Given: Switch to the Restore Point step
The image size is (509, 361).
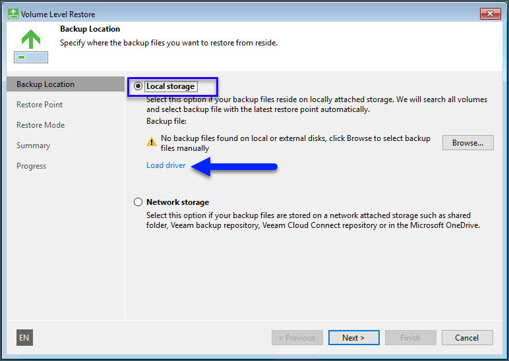Looking at the screenshot, I should (x=40, y=105).
